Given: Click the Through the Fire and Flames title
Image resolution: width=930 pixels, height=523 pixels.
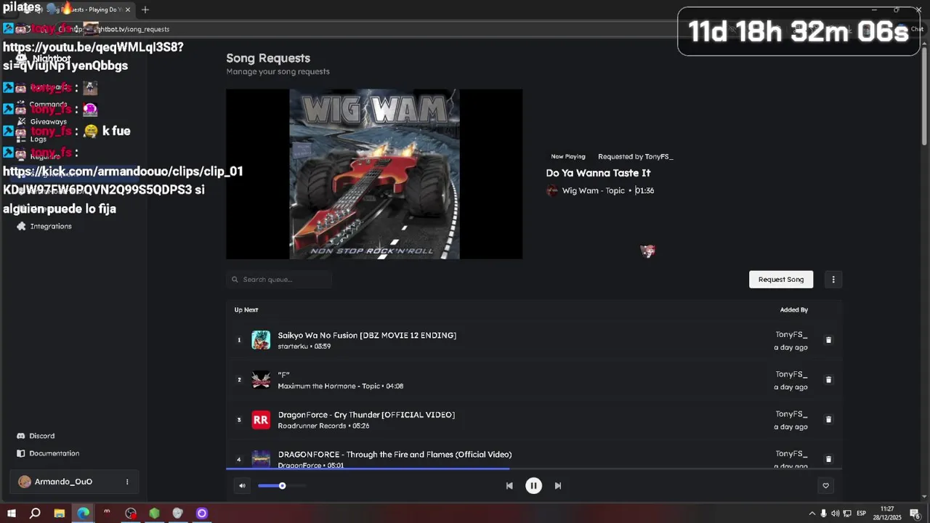Looking at the screenshot, I should click(x=395, y=455).
